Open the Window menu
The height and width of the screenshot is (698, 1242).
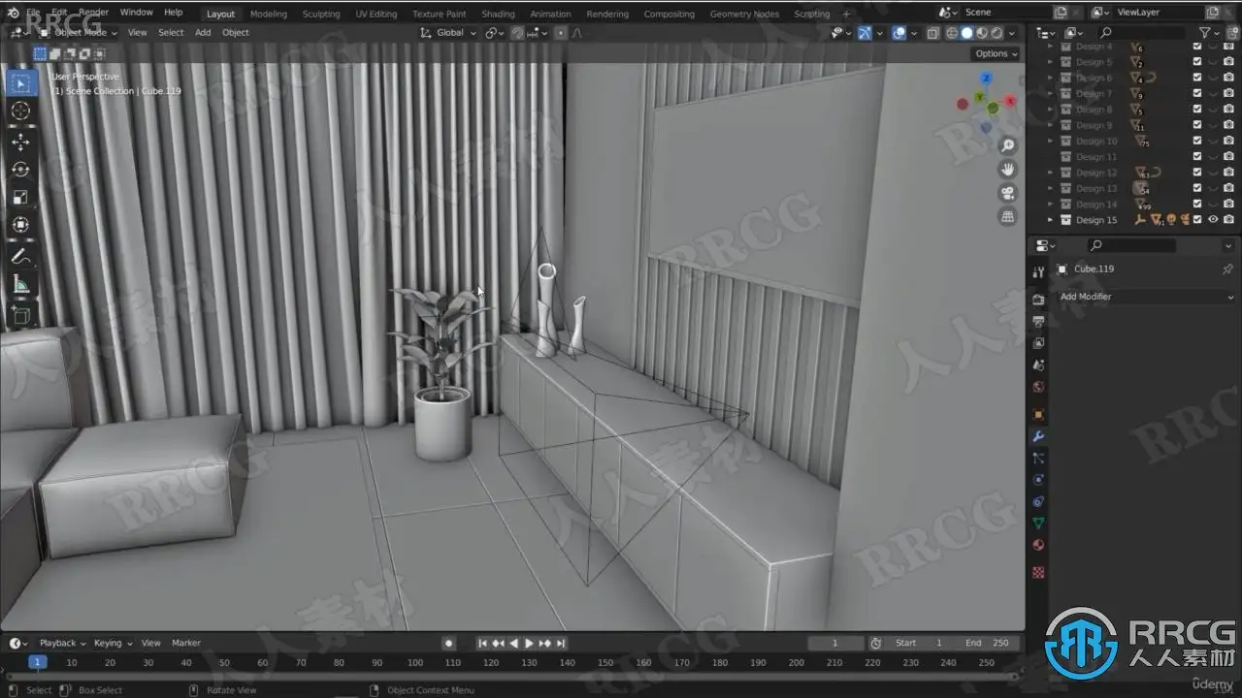(136, 13)
